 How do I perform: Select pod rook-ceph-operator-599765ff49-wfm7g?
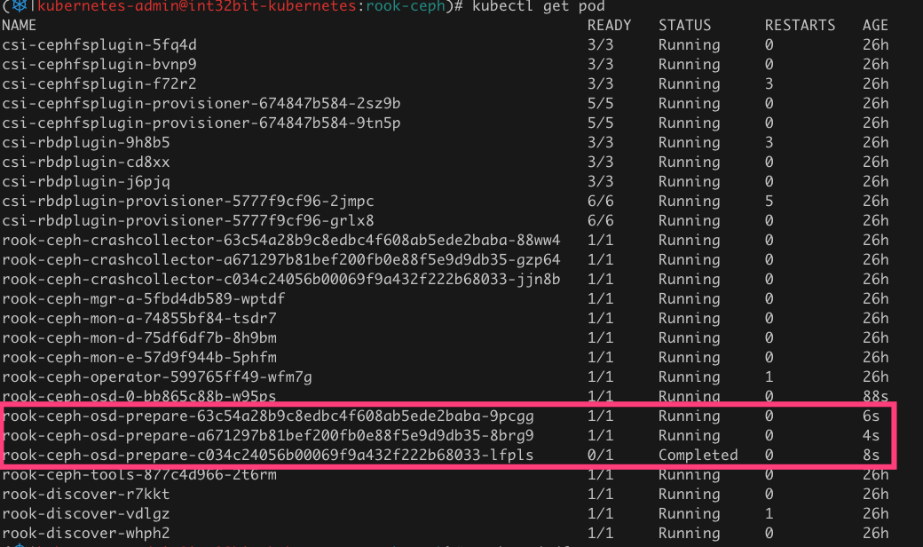coord(156,377)
